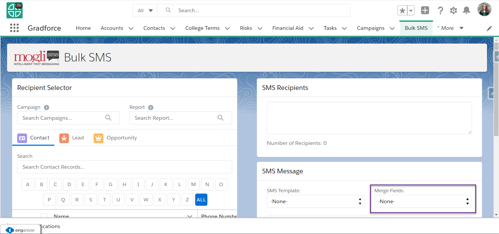Filter contacts by letter S
The image size is (499, 234).
[91, 200]
